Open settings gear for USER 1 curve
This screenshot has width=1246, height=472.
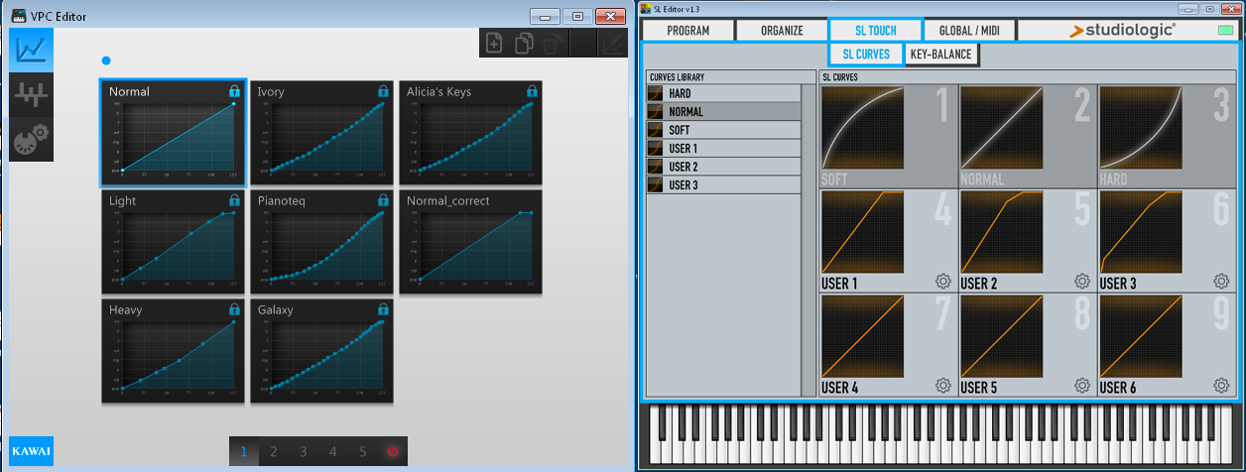[x=943, y=282]
